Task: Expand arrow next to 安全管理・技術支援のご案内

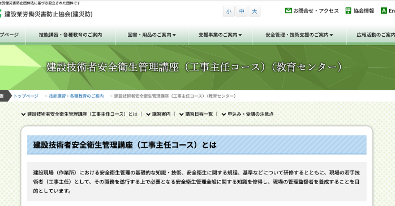Action: coord(331,35)
